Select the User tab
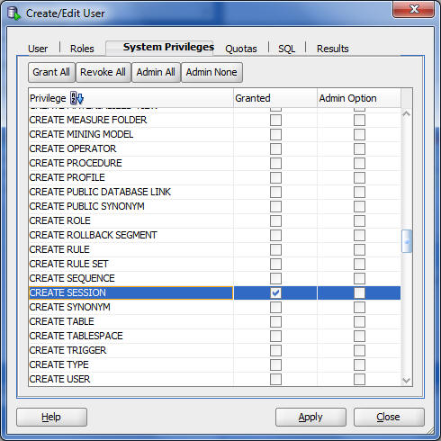441x441 pixels. coord(38,49)
